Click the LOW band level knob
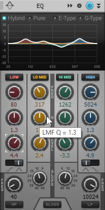This screenshot has width=105, height=210. point(14,143)
